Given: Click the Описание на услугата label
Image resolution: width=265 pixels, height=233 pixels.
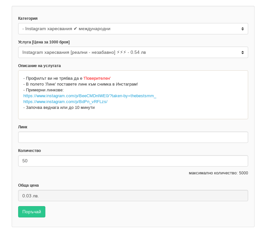Looking at the screenshot, I should (40, 66).
